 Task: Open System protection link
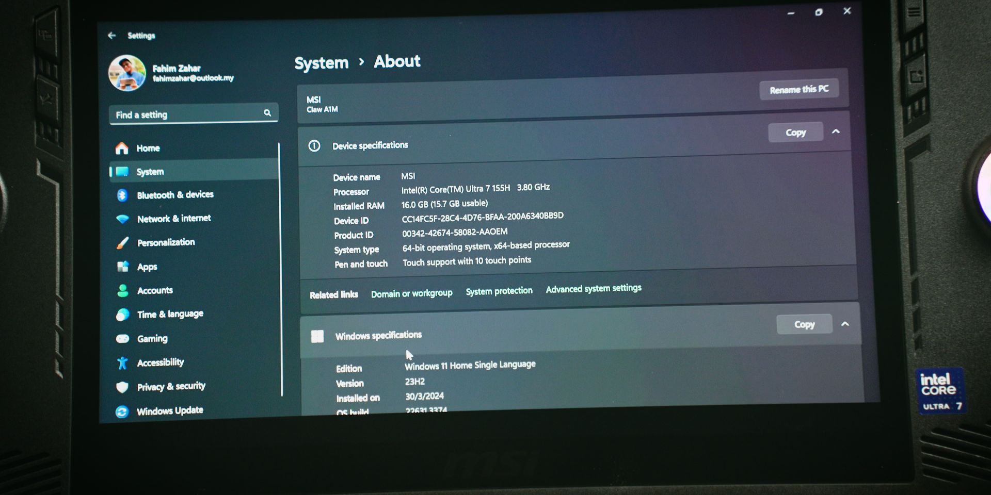pyautogui.click(x=499, y=291)
